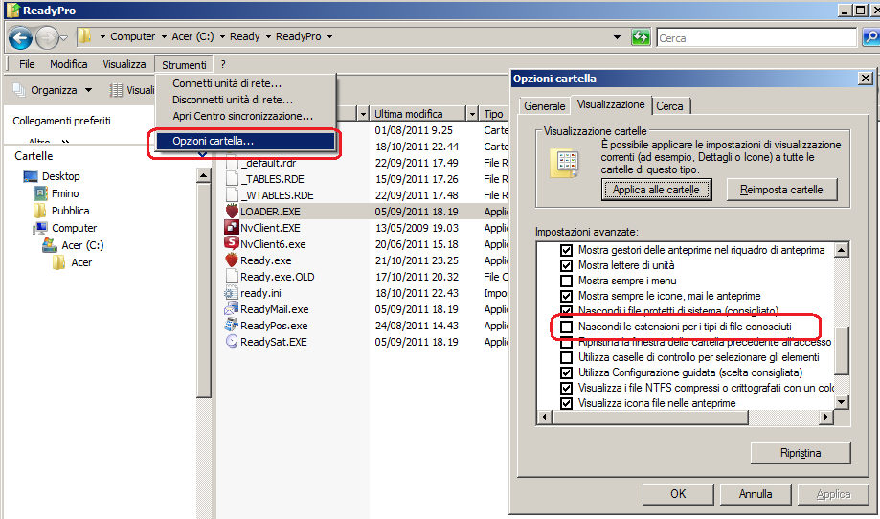Check Nascondi le estensioni per file conosciuti

coord(566,327)
